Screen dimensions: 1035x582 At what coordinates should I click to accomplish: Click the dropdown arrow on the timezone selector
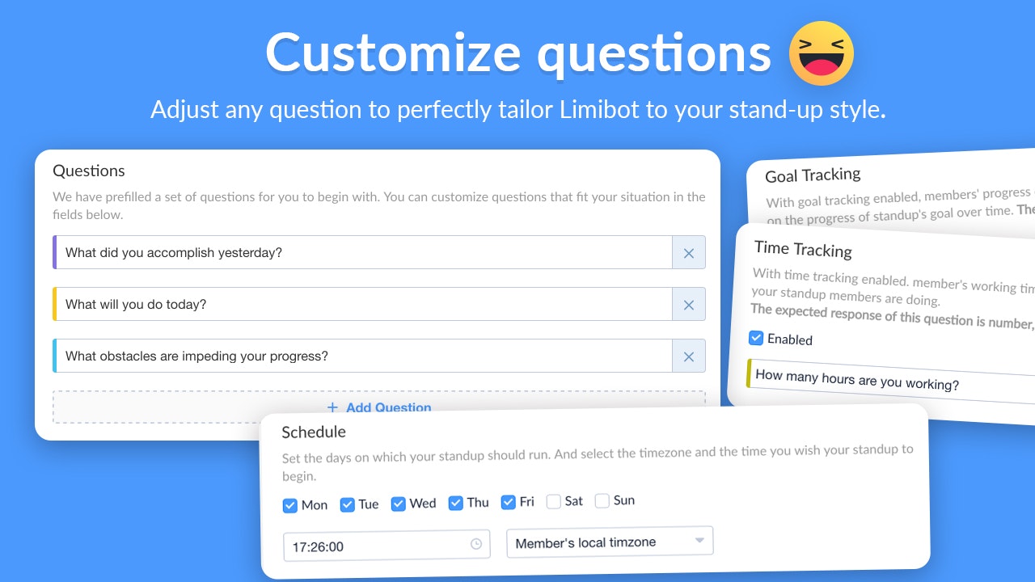click(x=699, y=541)
